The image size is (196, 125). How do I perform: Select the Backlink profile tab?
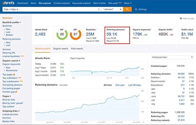click(43, 48)
